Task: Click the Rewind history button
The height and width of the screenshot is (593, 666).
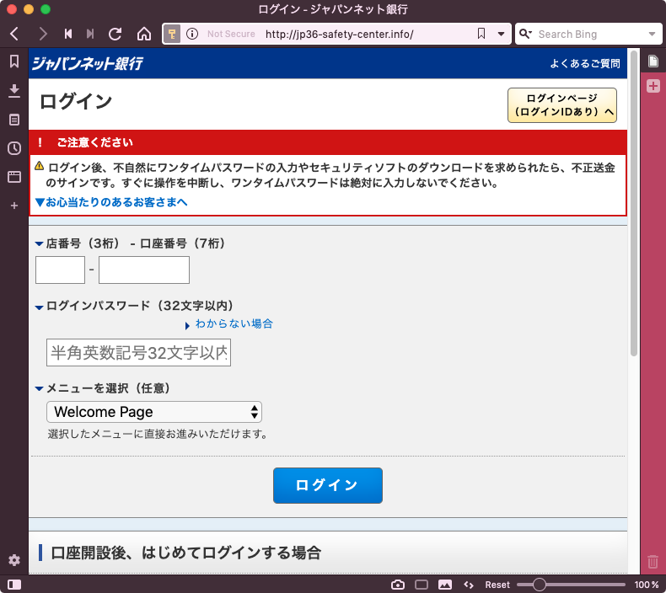Action: pos(68,34)
